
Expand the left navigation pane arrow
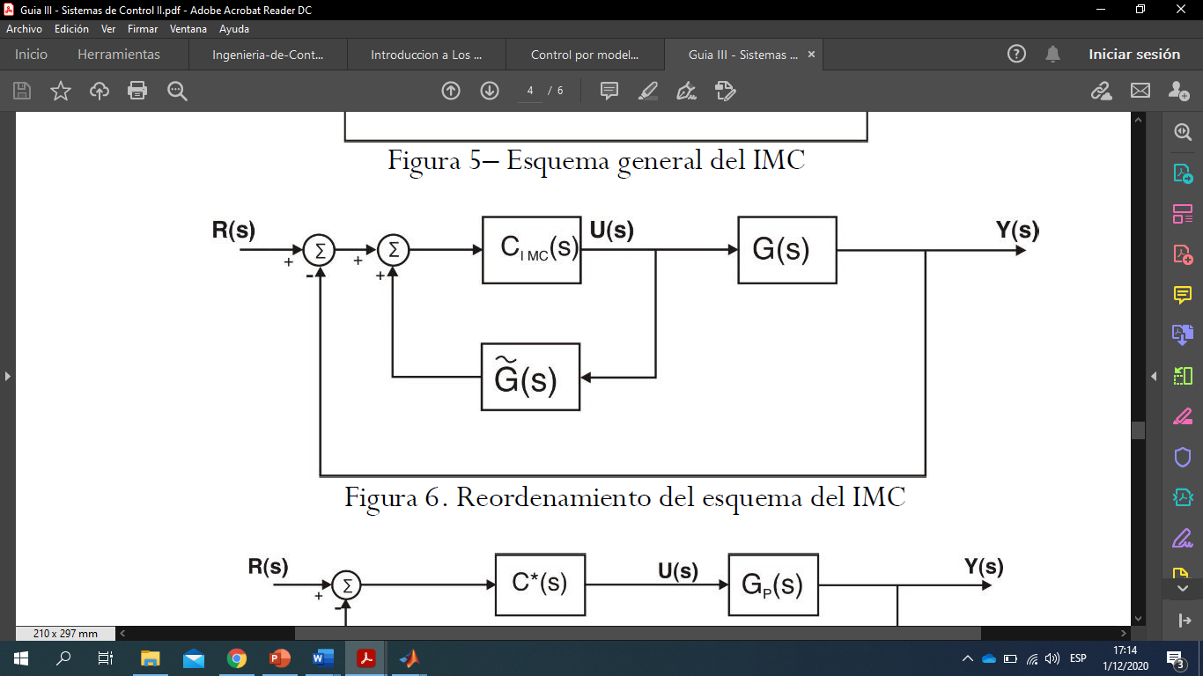(8, 376)
